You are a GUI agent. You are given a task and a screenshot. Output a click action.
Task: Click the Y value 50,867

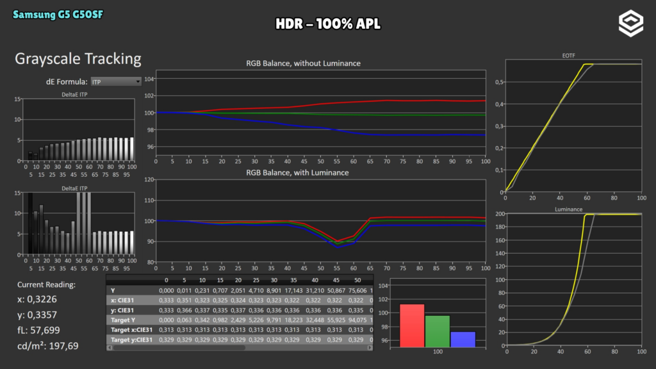[x=336, y=290]
